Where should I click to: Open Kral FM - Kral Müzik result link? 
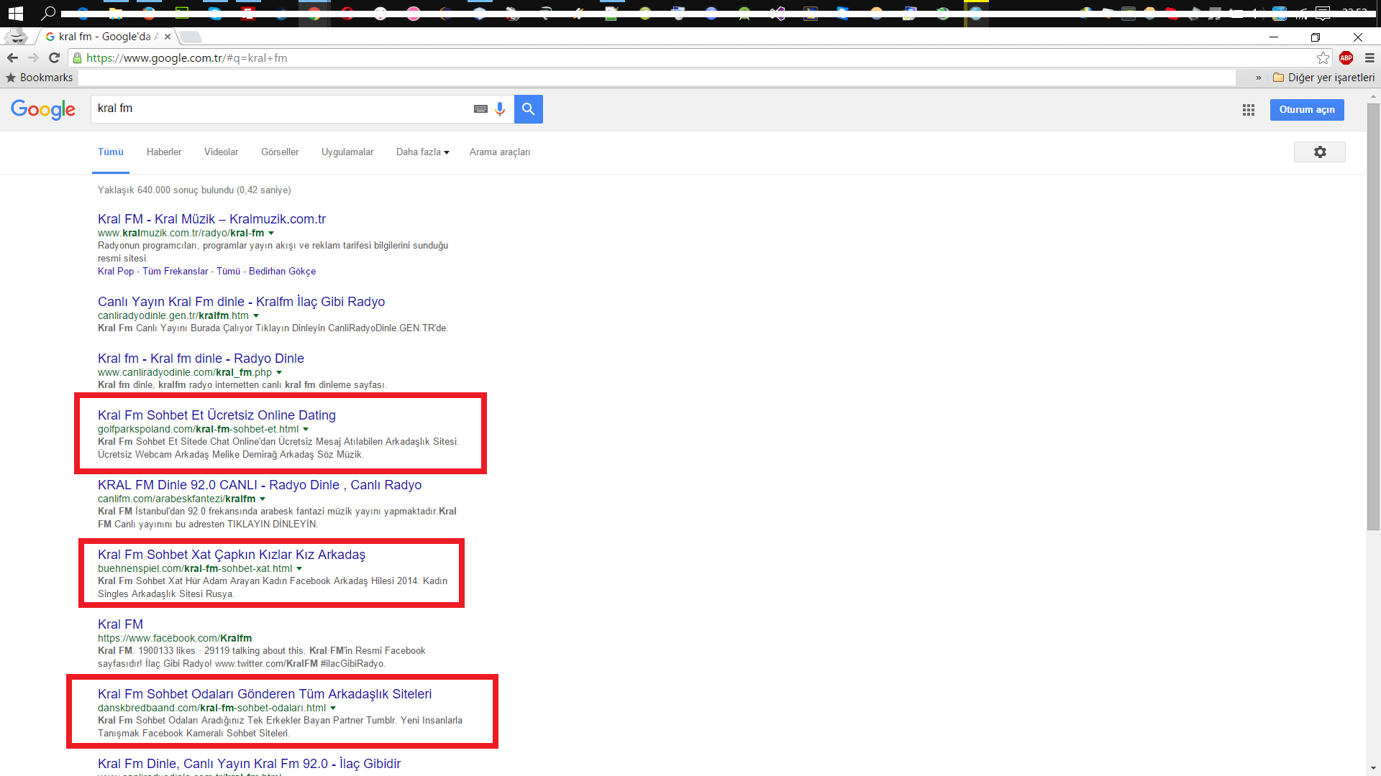point(211,219)
